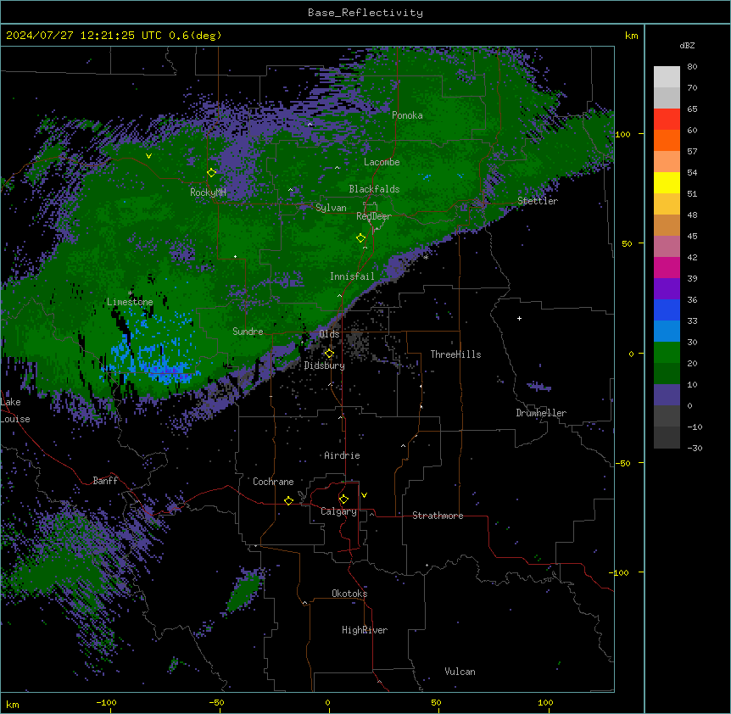Click the Drumheller label

(541, 413)
